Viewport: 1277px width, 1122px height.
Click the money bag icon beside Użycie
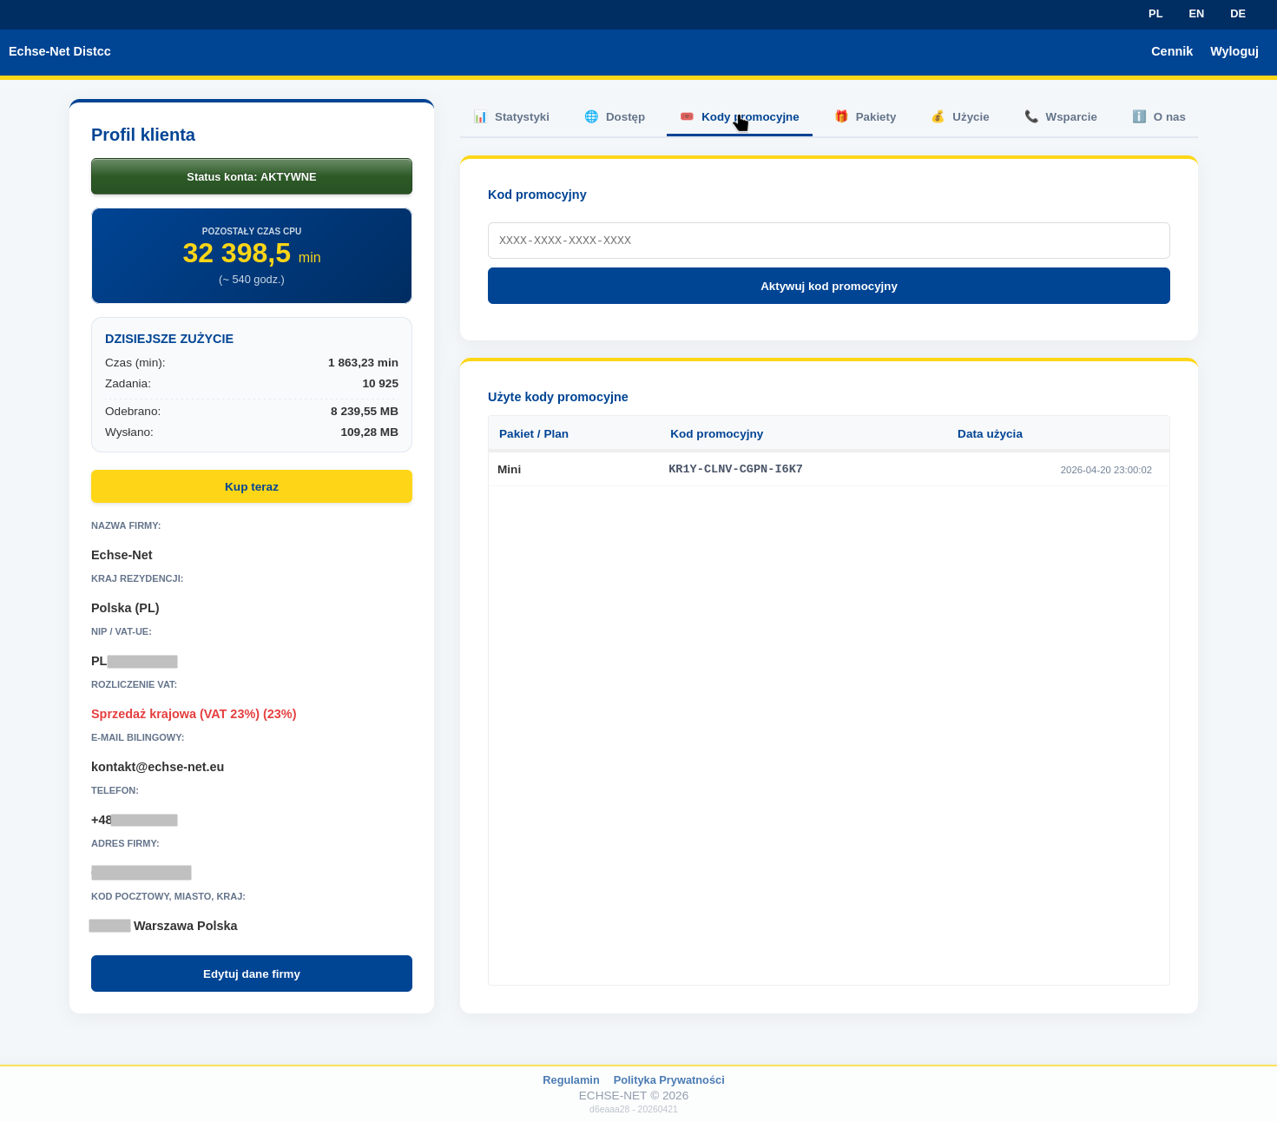[938, 116]
